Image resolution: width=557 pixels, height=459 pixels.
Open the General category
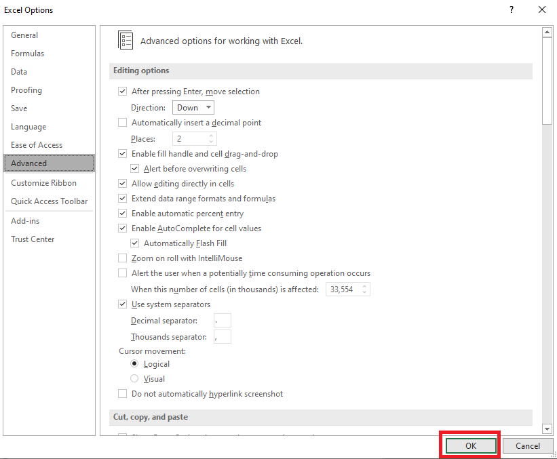[49, 35]
